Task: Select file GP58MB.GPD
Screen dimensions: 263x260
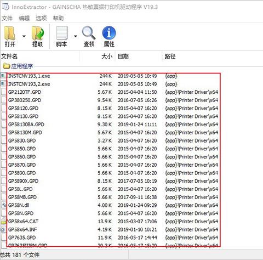Action: pyautogui.click(x=22, y=197)
